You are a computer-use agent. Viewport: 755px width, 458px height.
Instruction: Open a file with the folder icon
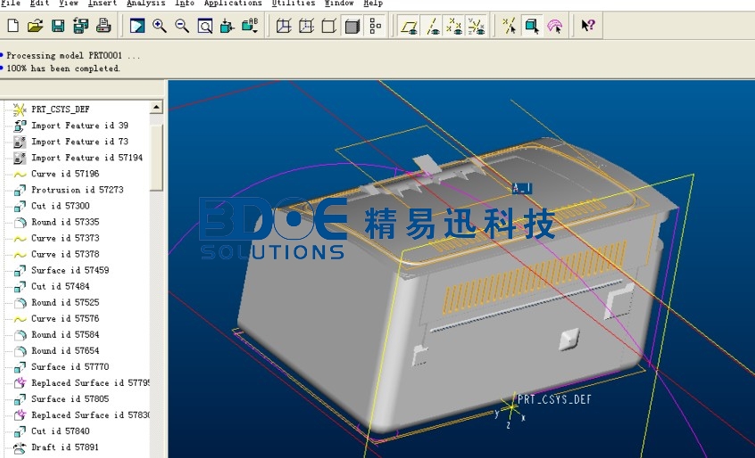tap(35, 26)
